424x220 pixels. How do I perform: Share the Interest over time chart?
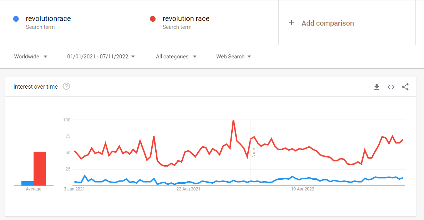coord(405,87)
